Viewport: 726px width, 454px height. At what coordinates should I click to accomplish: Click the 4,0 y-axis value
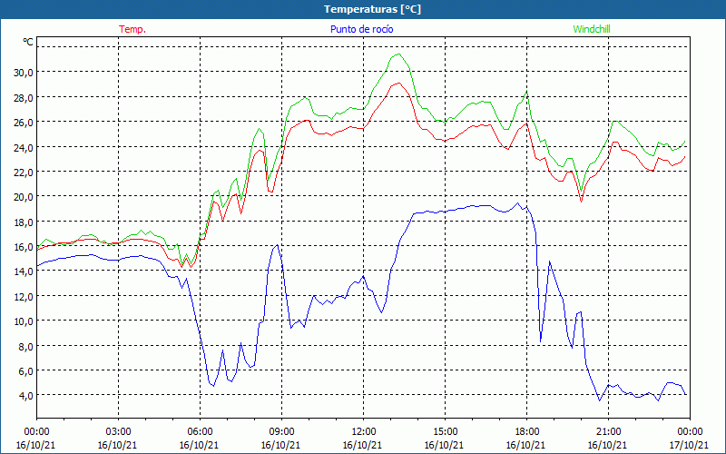(x=26, y=396)
